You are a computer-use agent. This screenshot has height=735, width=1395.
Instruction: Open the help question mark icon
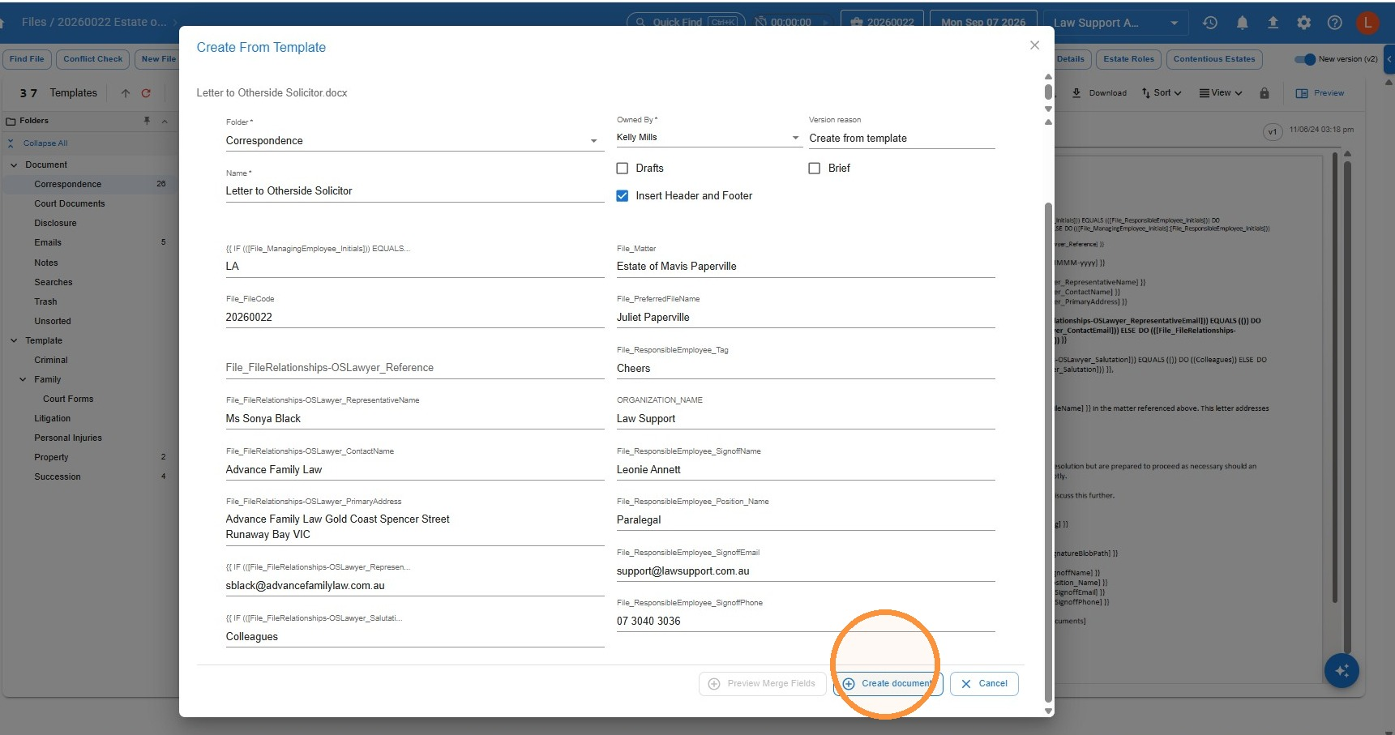(x=1334, y=23)
